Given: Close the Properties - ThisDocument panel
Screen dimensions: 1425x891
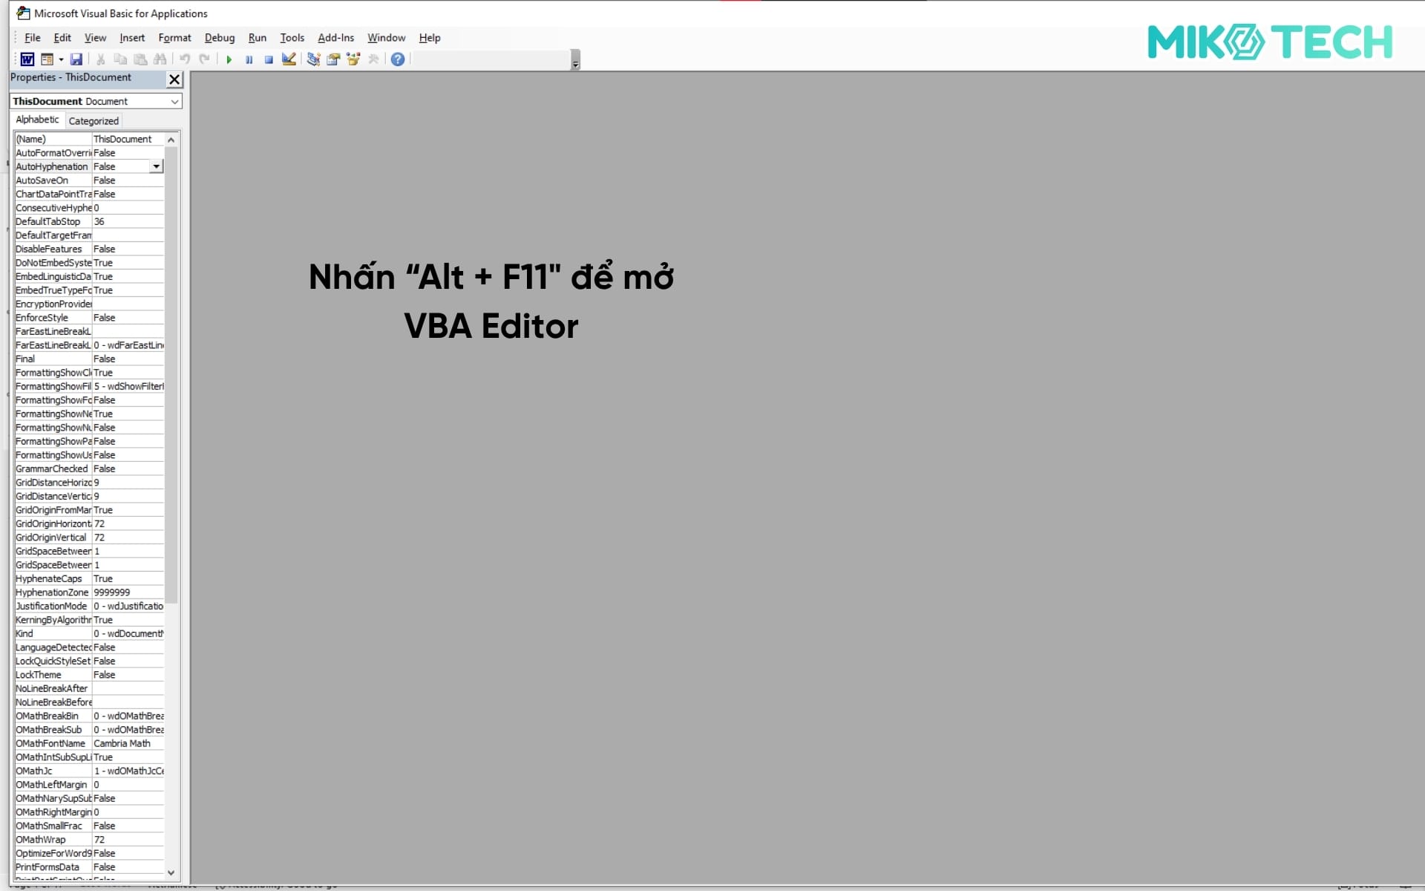Looking at the screenshot, I should 174,79.
